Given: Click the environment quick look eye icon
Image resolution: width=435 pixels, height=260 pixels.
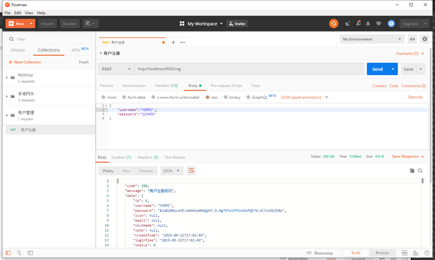Looking at the screenshot, I should [x=412, y=39].
